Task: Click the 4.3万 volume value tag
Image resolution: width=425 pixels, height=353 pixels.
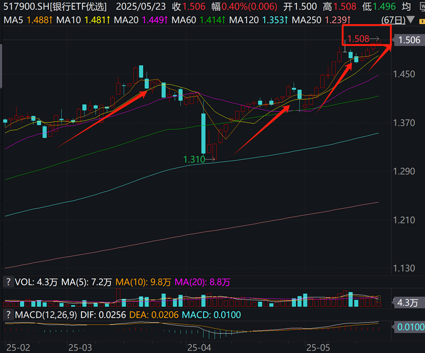Action: pyautogui.click(x=408, y=303)
